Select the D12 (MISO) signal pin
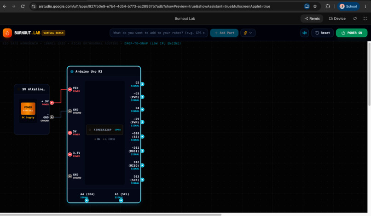371x216 pixels. point(142,165)
